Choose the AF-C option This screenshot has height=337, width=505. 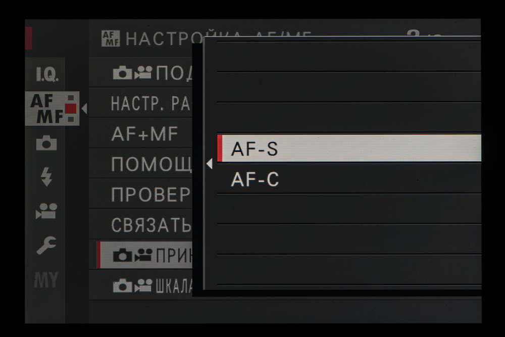(x=349, y=179)
